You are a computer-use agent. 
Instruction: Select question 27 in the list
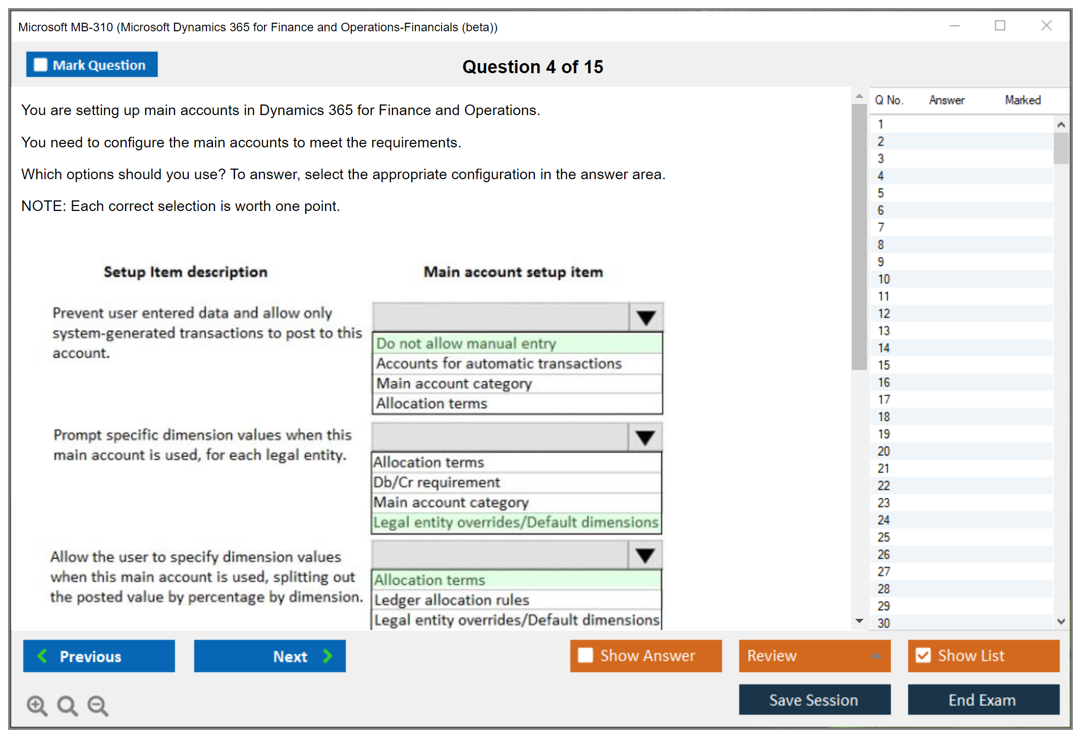pos(961,571)
